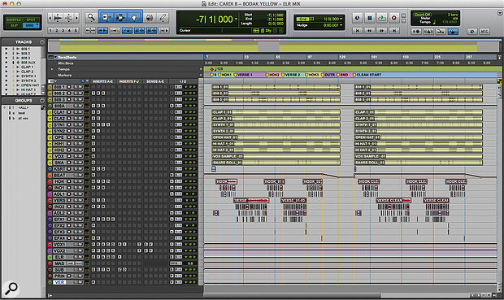
Task: Recall zoom preset 3
Action: pos(63,31)
